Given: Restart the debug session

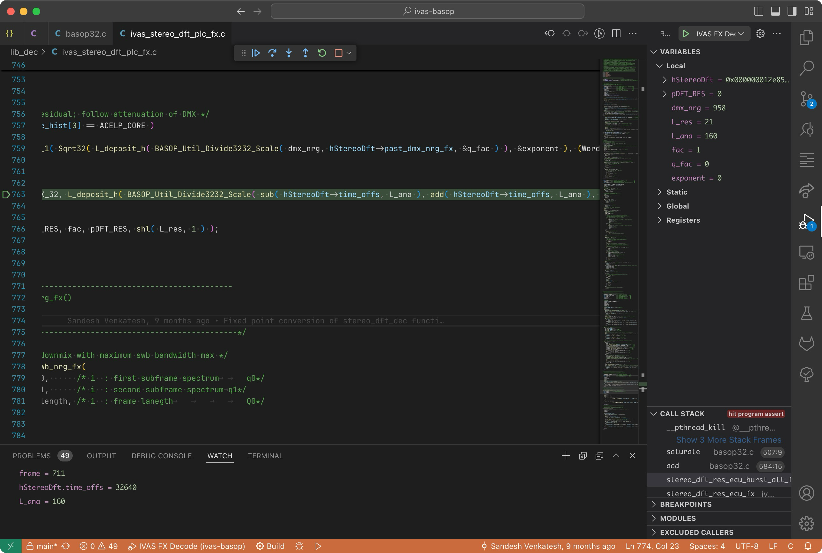Looking at the screenshot, I should (x=322, y=53).
